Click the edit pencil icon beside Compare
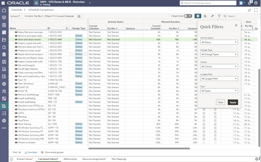 pyautogui.click(x=79, y=16)
